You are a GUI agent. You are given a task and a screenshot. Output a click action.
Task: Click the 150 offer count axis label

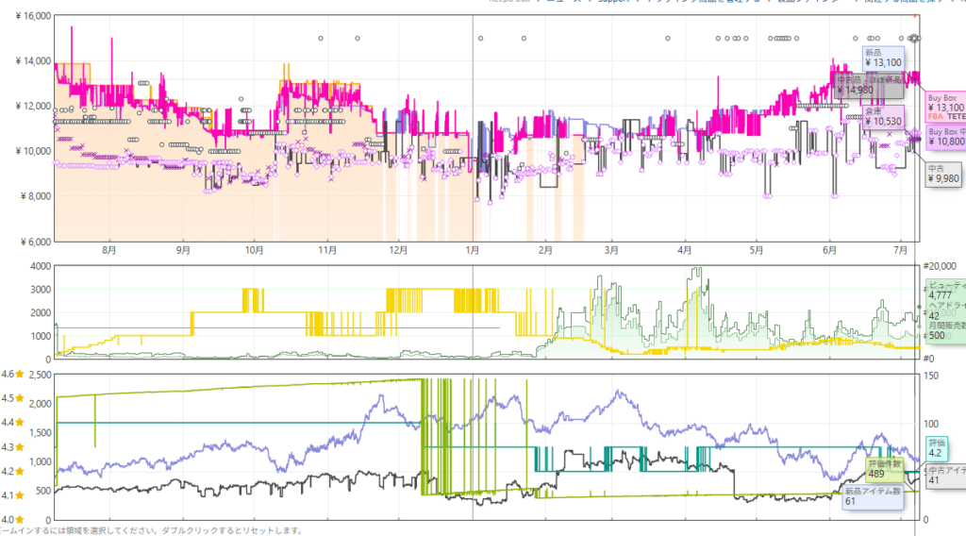931,376
